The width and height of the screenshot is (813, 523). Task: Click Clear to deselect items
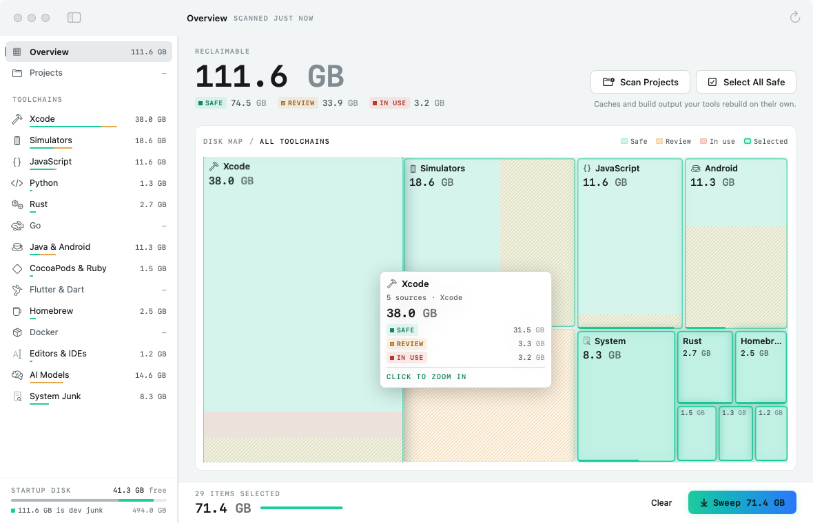pos(661,503)
